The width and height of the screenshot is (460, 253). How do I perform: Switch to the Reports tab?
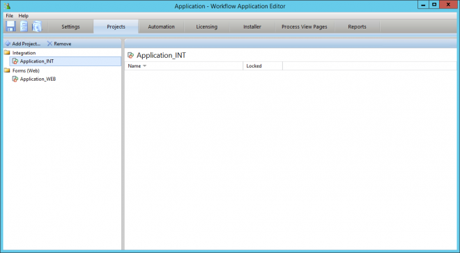tap(357, 26)
